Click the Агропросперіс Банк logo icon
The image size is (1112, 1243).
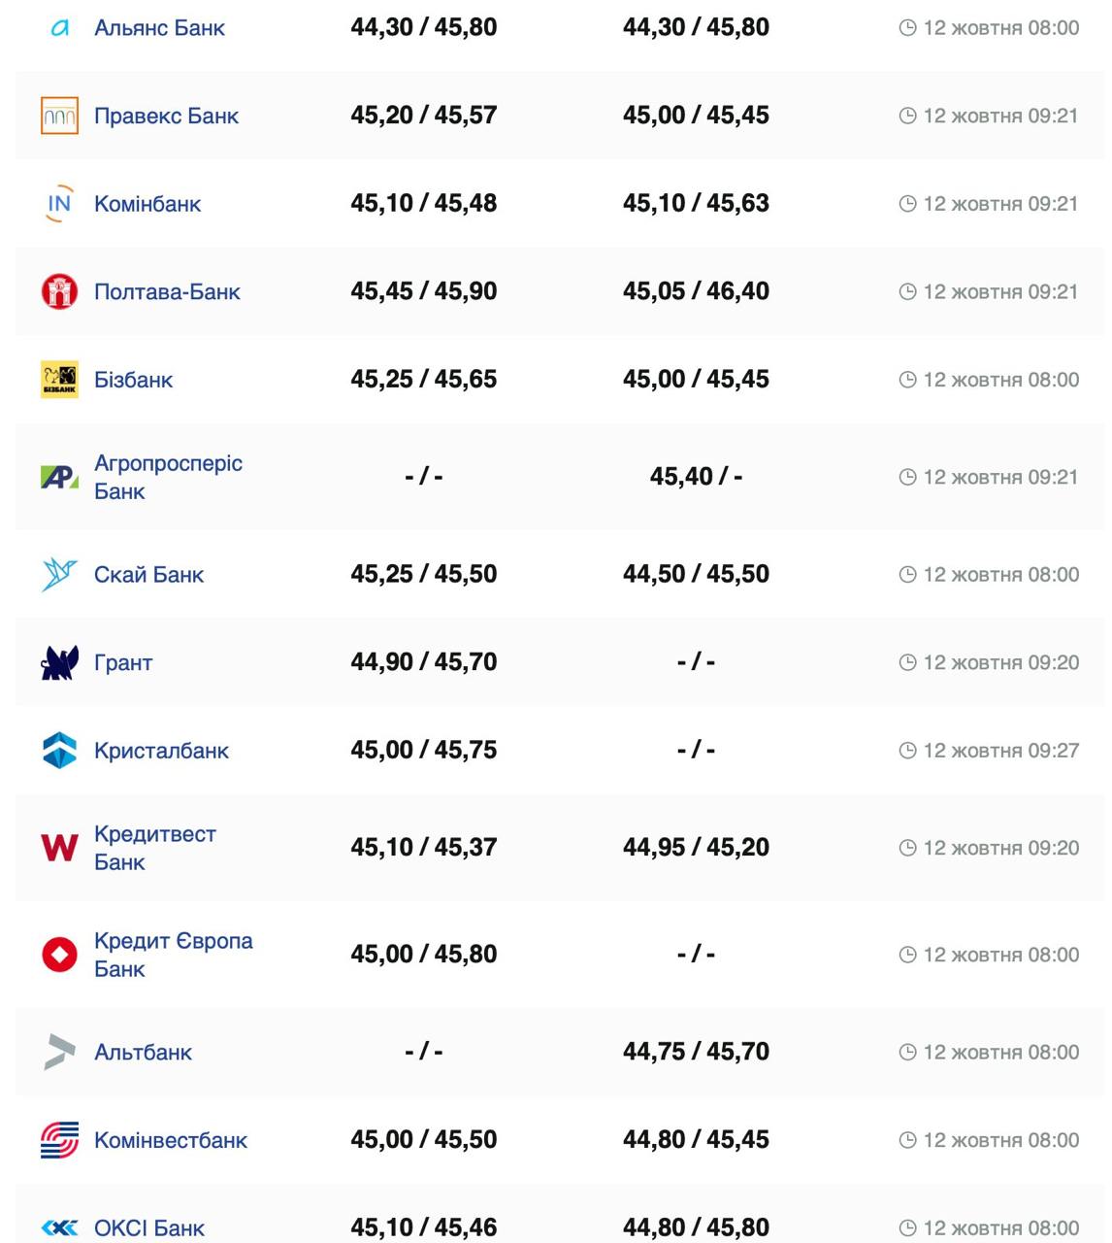point(59,477)
